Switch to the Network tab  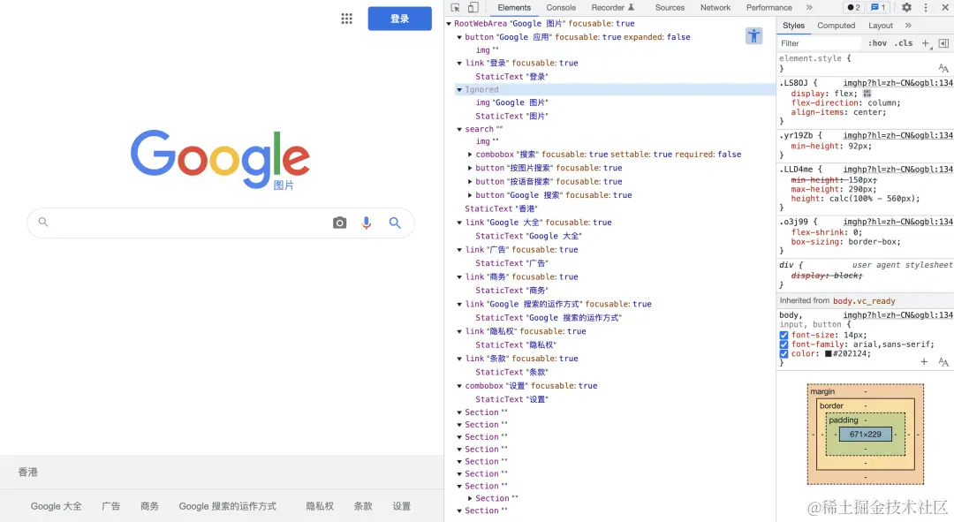(x=715, y=7)
